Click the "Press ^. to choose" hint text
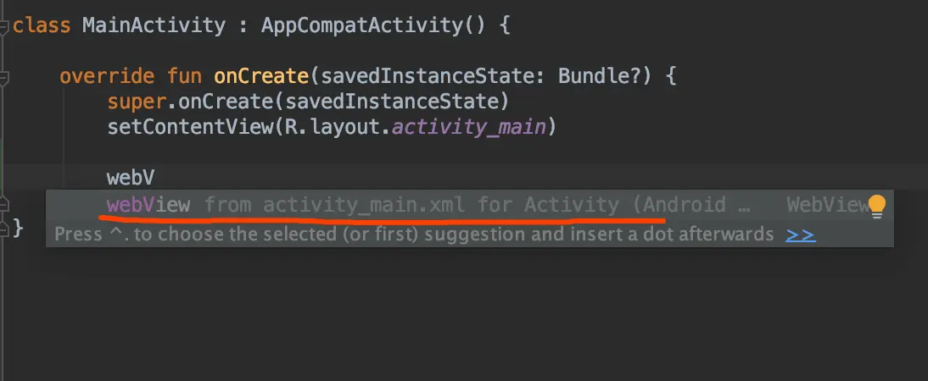Viewport: 928px width, 381px height. pyautogui.click(x=159, y=235)
